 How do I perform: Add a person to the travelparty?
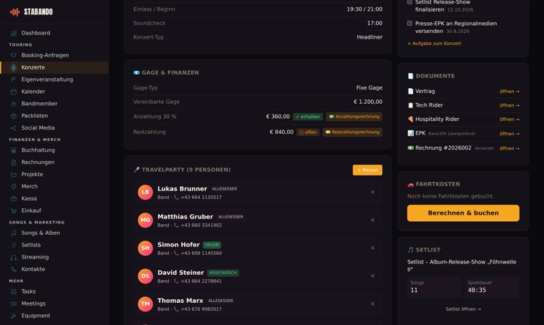tap(367, 170)
